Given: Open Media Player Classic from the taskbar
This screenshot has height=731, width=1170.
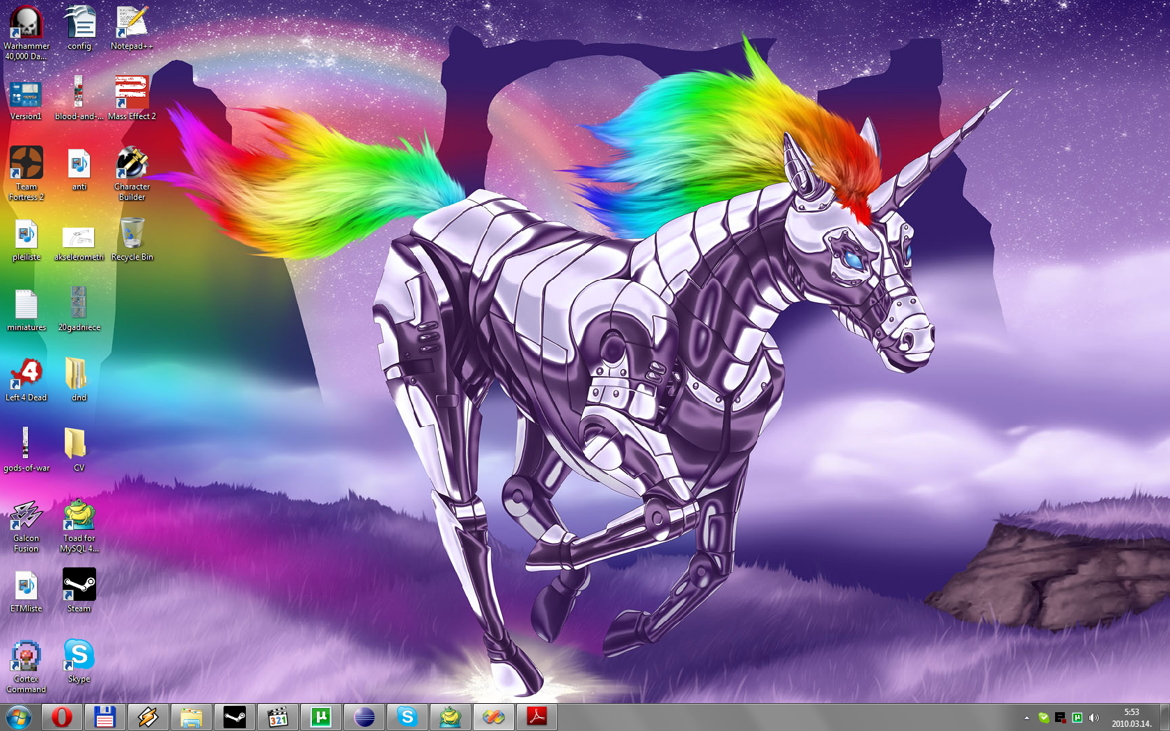Looking at the screenshot, I should tap(278, 717).
